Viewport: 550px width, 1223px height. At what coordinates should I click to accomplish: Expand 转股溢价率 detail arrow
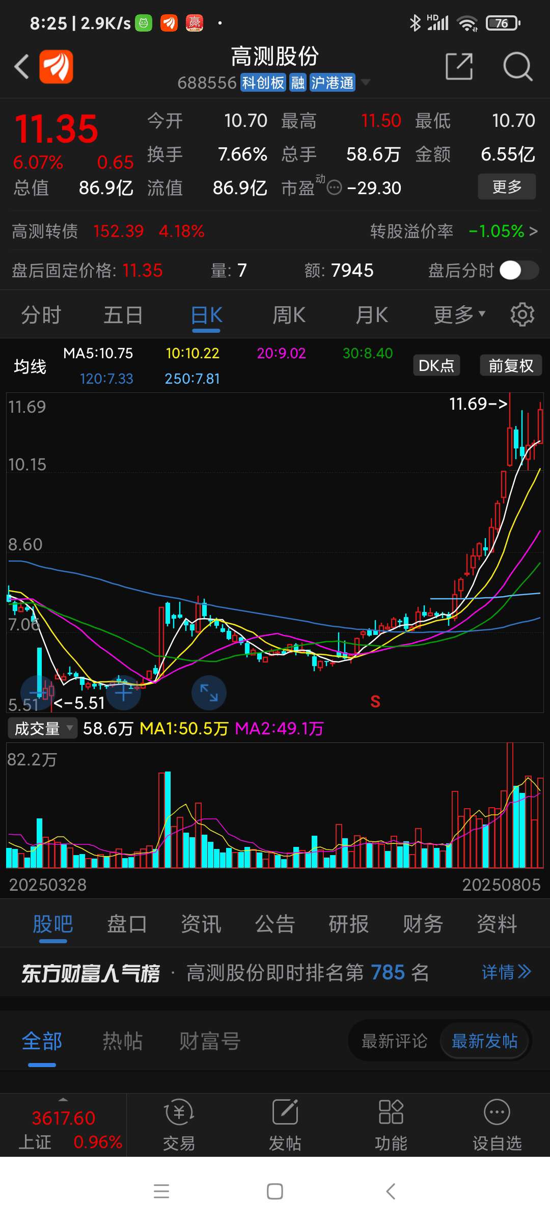(533, 231)
